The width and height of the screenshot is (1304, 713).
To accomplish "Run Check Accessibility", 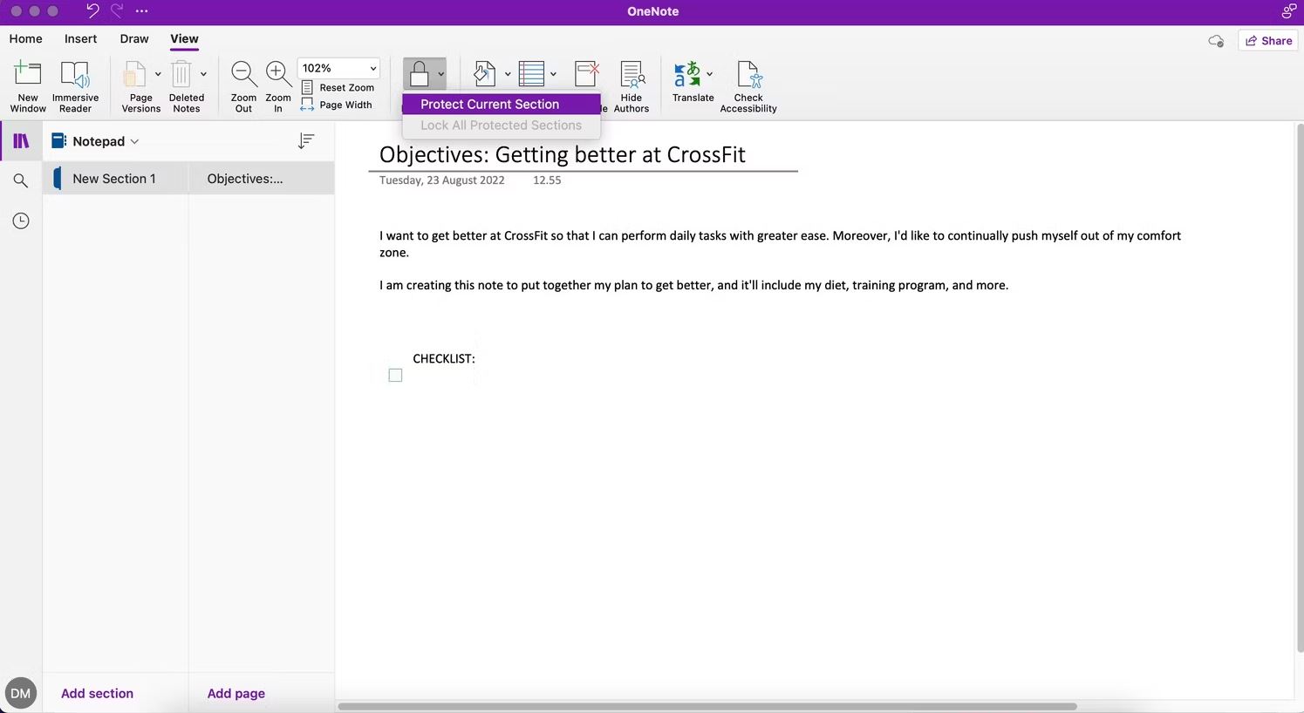I will [748, 85].
